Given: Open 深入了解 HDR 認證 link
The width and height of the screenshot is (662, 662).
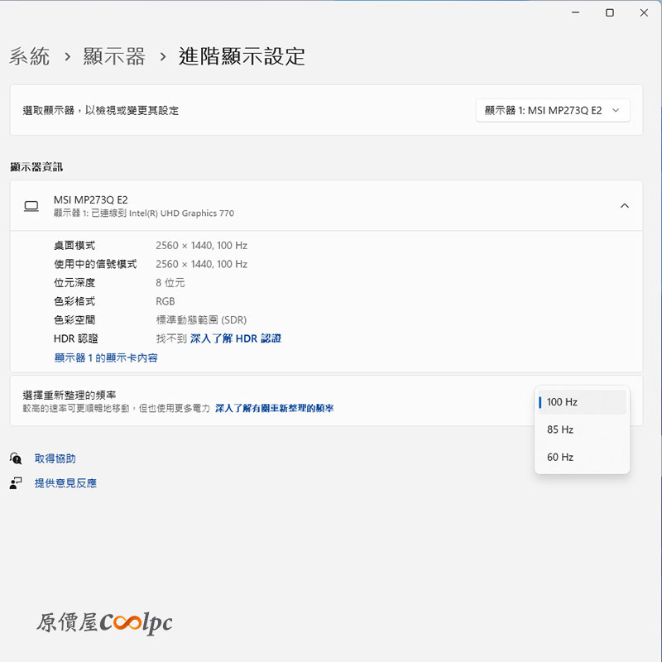Looking at the screenshot, I should point(236,338).
